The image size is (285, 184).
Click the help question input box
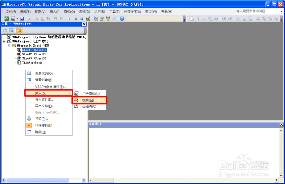click(x=257, y=11)
